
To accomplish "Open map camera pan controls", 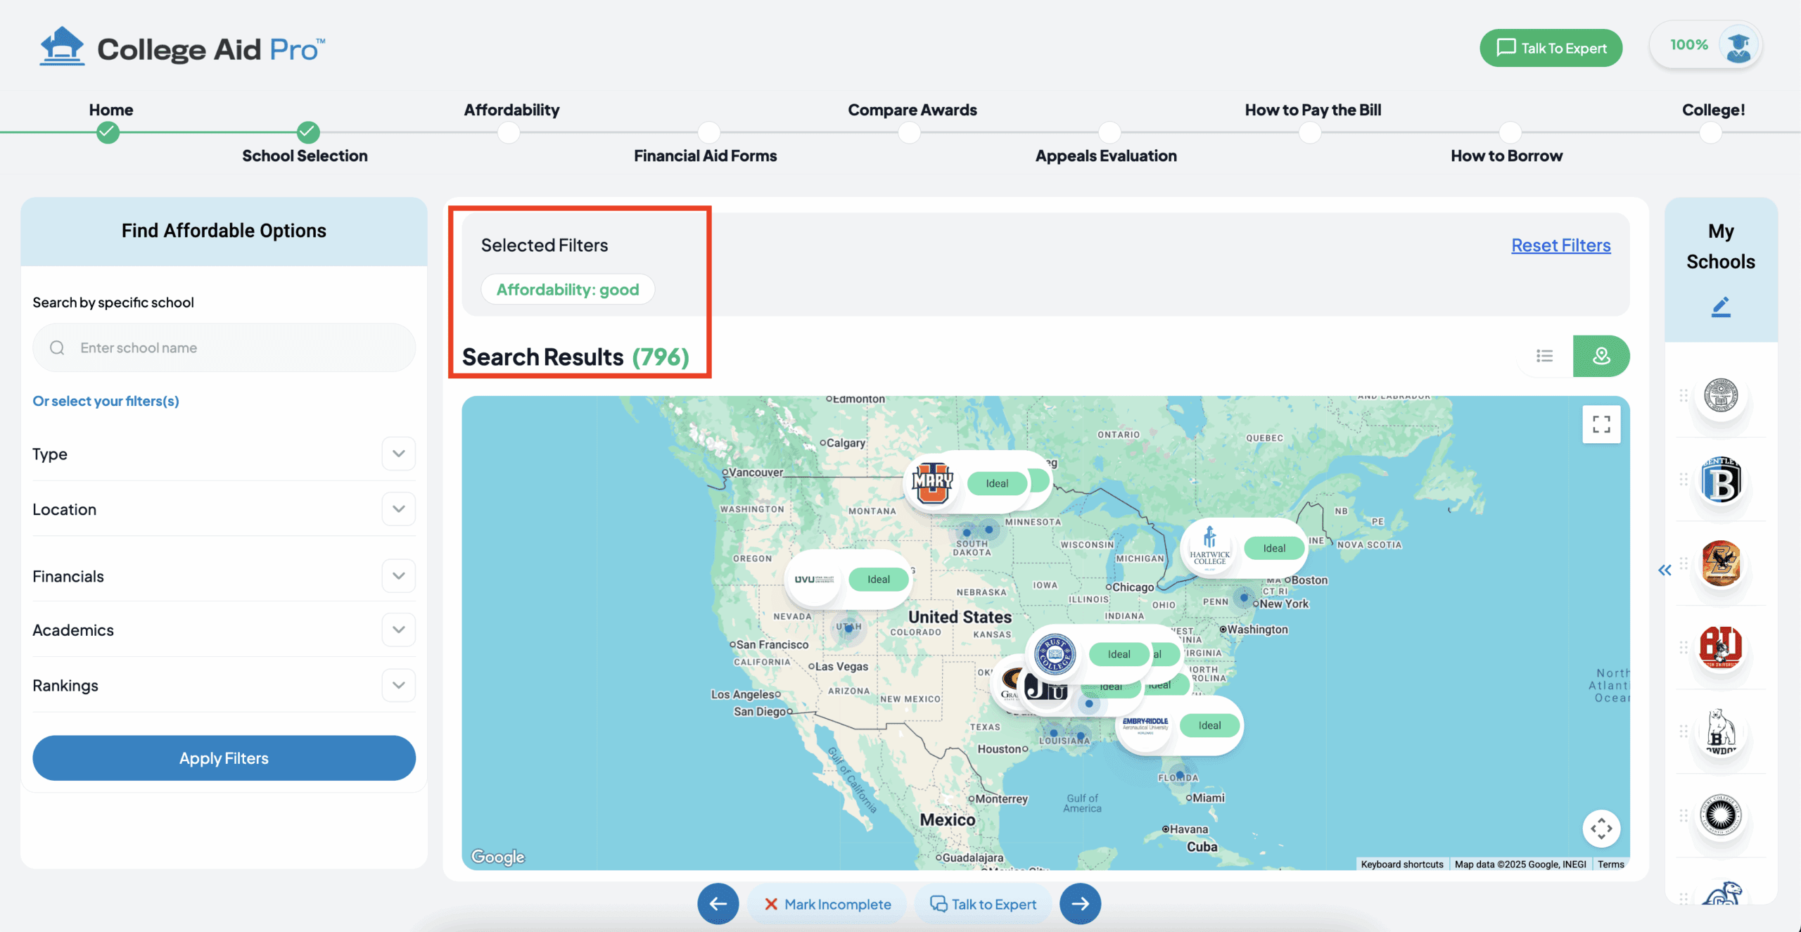I will point(1601,829).
